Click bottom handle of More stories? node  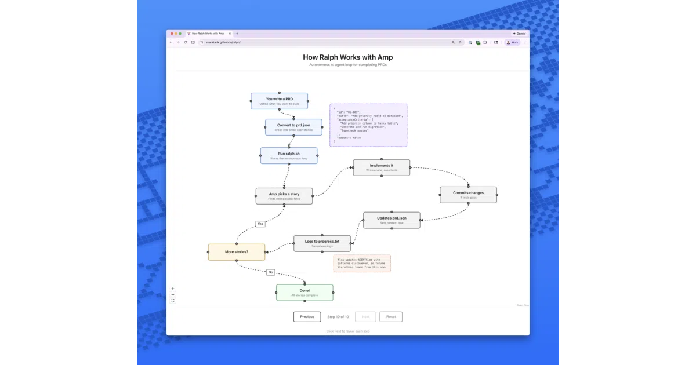237,260
